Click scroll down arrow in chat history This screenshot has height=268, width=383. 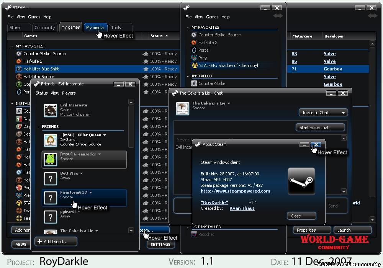(344, 191)
